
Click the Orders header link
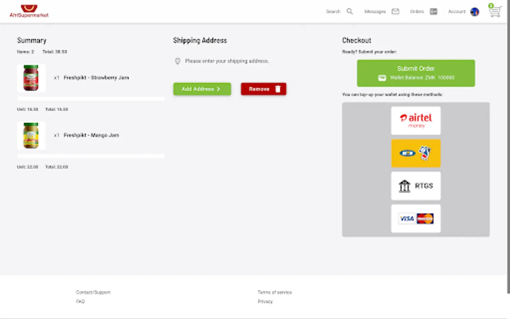click(417, 11)
